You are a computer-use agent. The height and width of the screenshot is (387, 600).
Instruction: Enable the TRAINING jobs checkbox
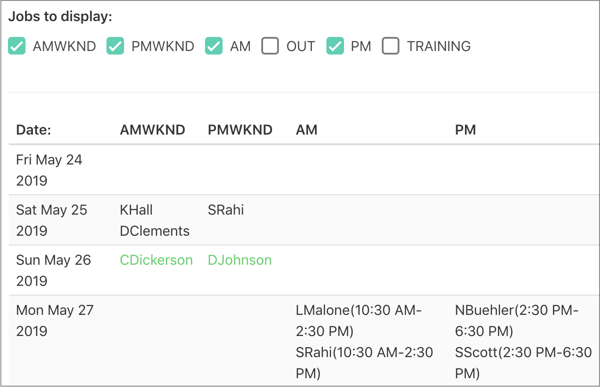[x=391, y=46]
